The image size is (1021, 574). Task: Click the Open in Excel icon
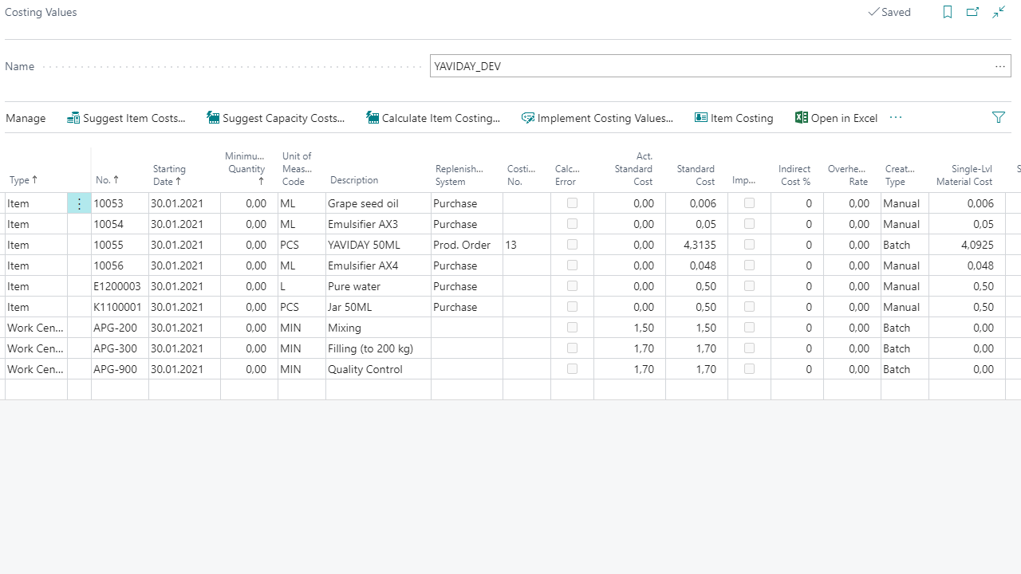click(x=802, y=118)
